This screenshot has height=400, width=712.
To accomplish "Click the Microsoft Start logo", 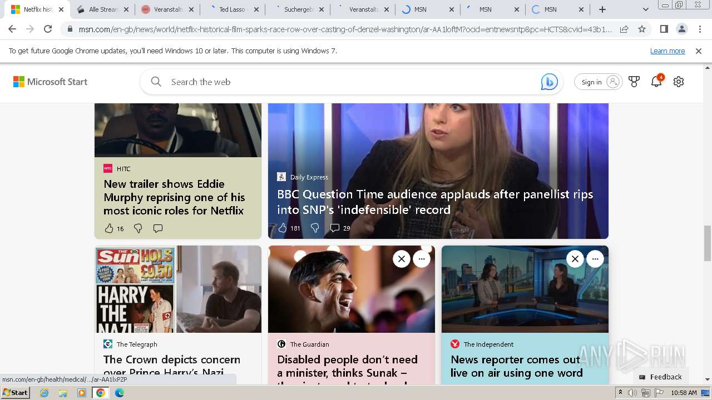I will (50, 82).
